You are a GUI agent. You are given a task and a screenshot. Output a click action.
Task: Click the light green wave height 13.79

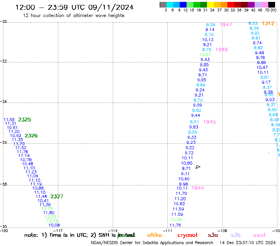tap(47, 209)
